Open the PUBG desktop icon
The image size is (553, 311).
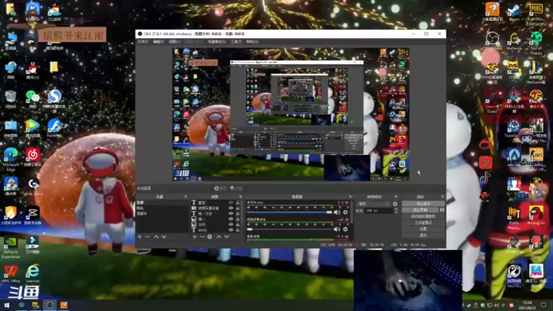point(536,14)
